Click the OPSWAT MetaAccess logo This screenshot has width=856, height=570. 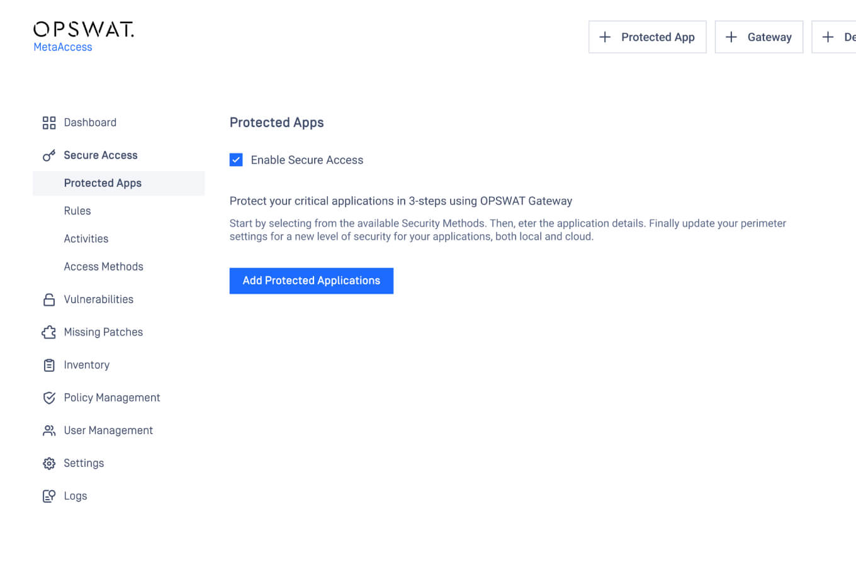83,36
